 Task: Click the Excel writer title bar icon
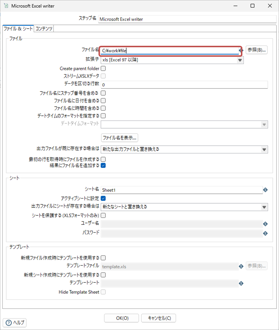(x=6, y=6)
